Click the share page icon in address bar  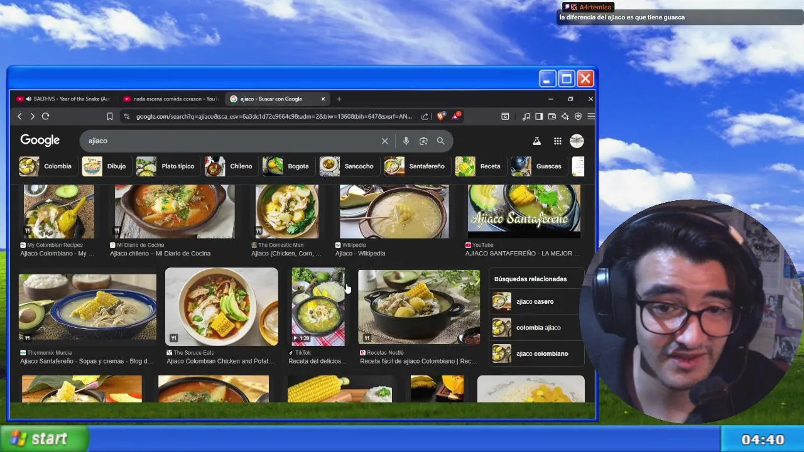425,116
